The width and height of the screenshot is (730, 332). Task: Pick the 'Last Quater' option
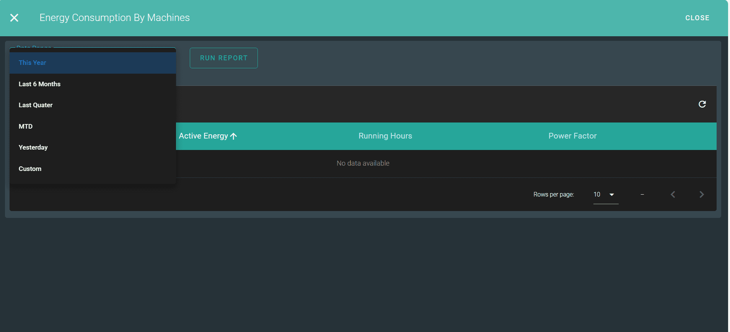93,105
